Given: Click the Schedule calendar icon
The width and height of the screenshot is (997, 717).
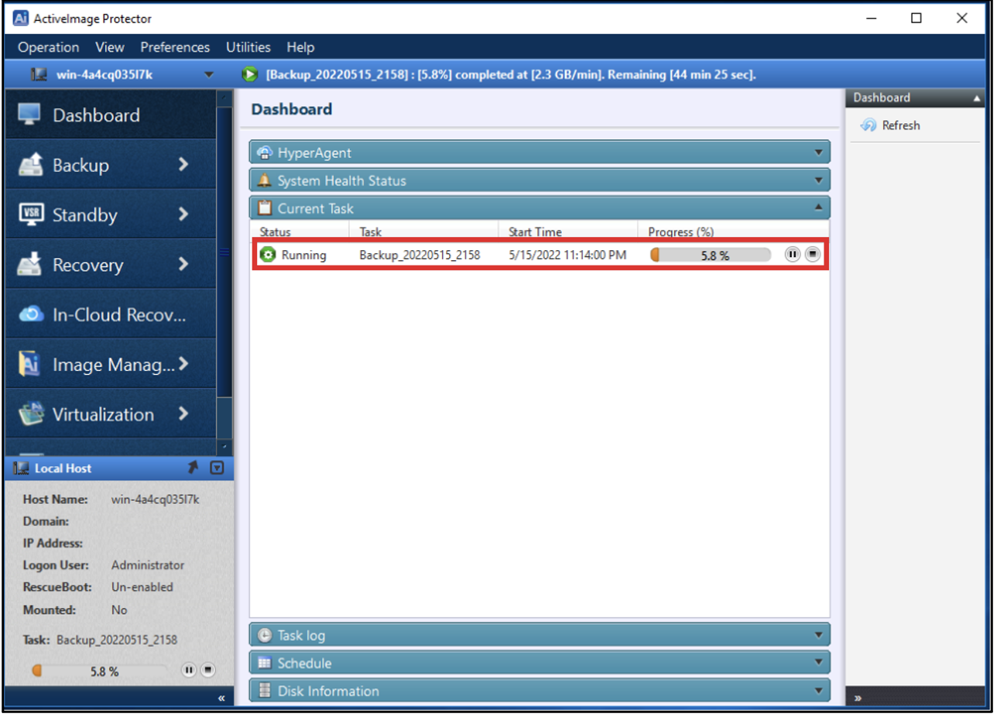Looking at the screenshot, I should coord(265,663).
